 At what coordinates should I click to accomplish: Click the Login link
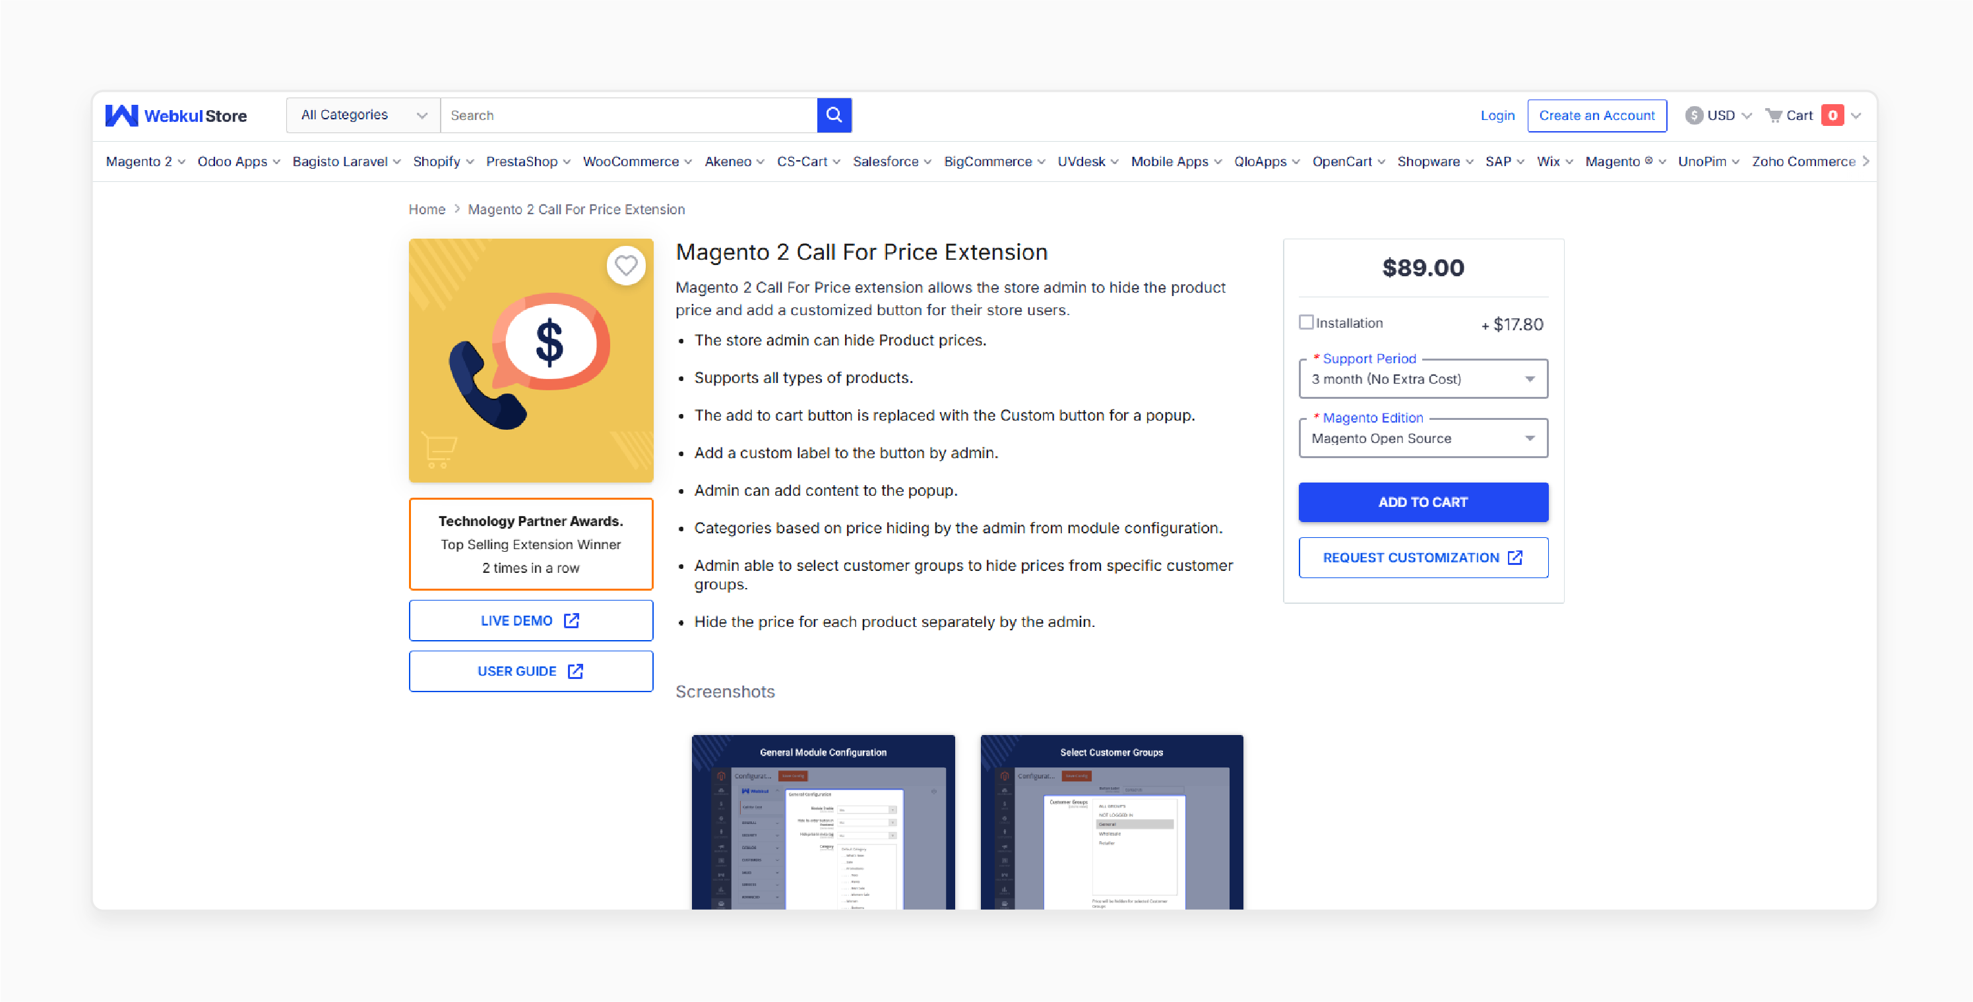pyautogui.click(x=1497, y=115)
